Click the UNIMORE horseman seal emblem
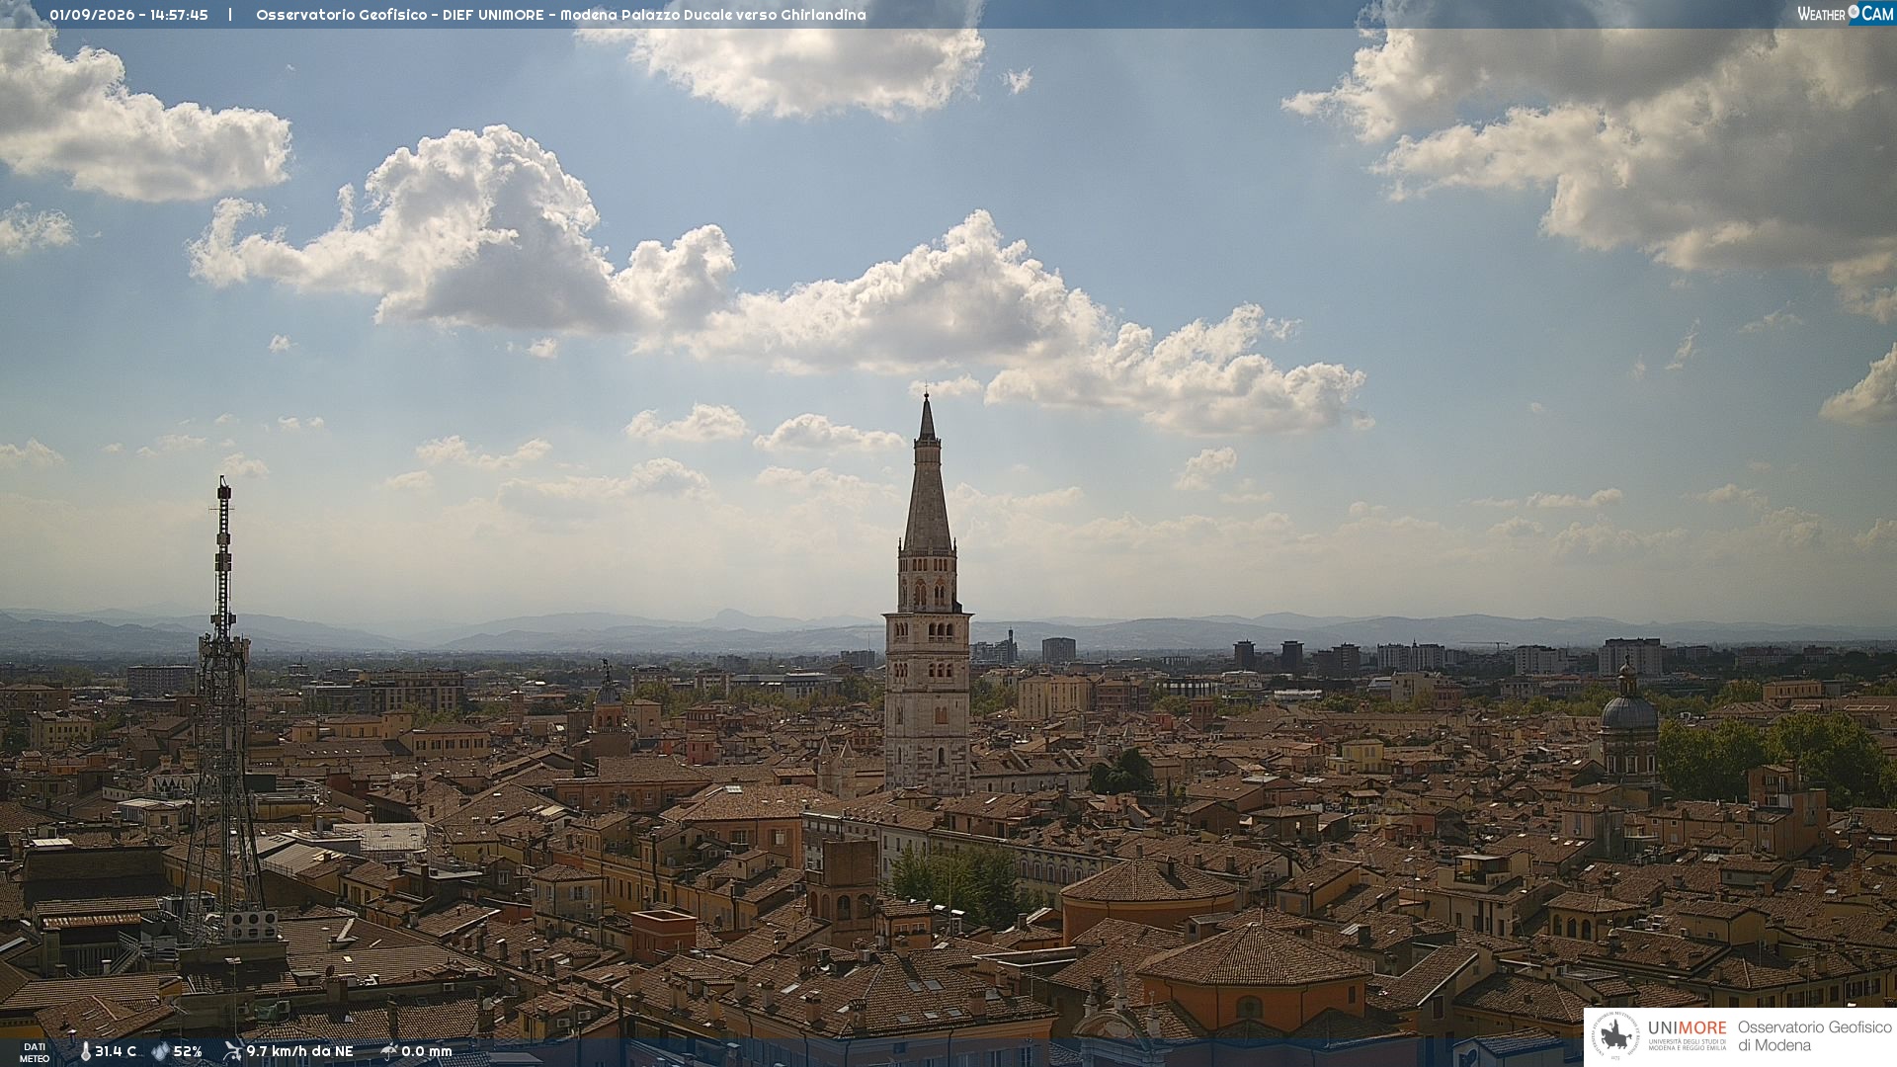1897x1067 pixels. coord(1615,1036)
